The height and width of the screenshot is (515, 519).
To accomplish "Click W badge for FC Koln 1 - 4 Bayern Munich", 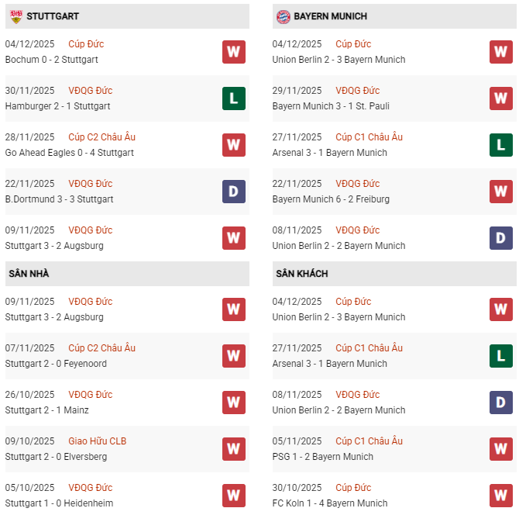I will click(500, 496).
